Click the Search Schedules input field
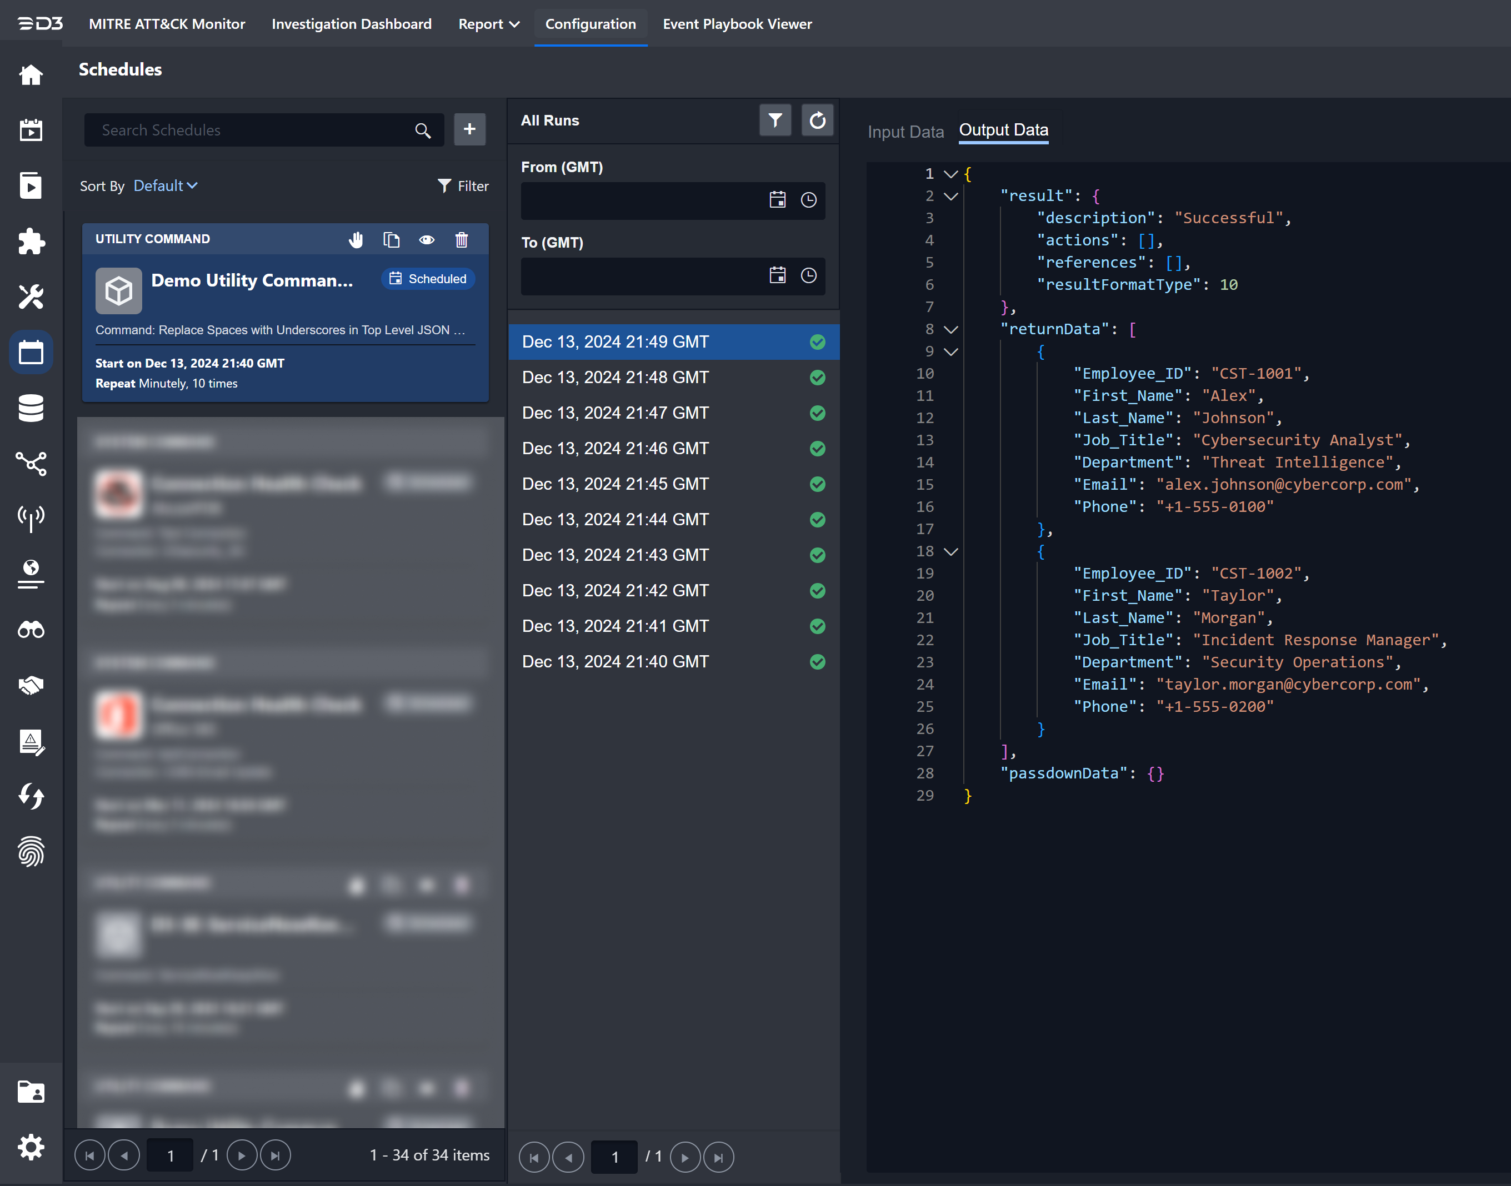This screenshot has width=1511, height=1186. pos(250,130)
